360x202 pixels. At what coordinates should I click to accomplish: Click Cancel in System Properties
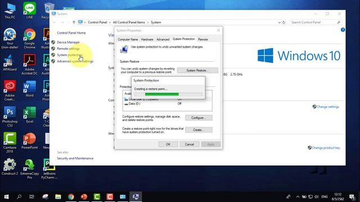pyautogui.click(x=190, y=144)
